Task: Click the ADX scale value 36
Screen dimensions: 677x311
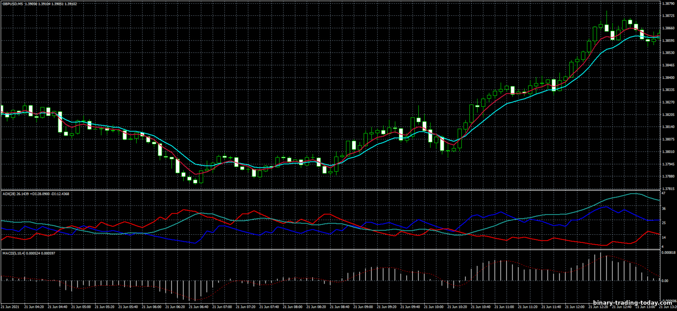Action: tap(664, 209)
